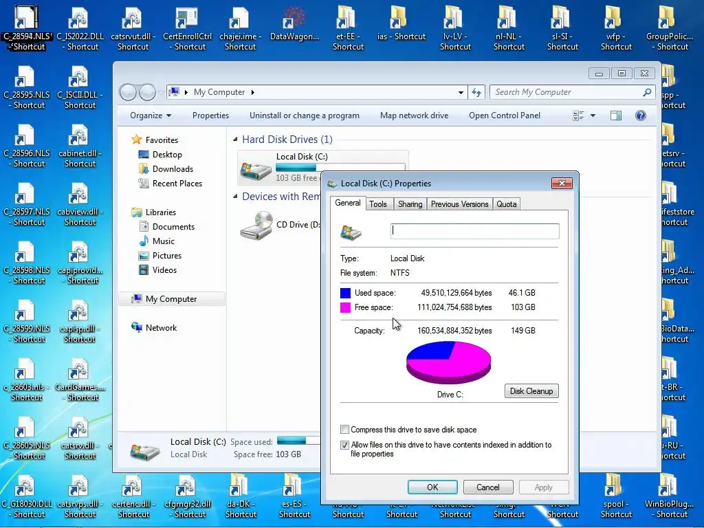Select the CD Drive (D:) icon
704x528 pixels.
[x=256, y=225]
